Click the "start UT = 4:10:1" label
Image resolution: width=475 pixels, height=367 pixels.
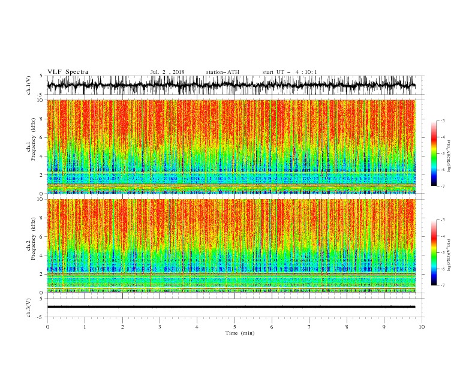click(x=290, y=72)
